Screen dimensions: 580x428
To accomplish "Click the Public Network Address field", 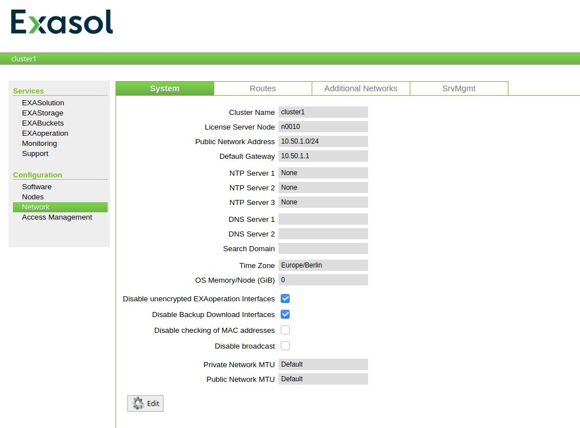I will point(324,141).
